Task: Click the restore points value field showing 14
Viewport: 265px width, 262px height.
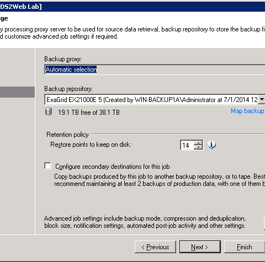Action: pos(187,145)
